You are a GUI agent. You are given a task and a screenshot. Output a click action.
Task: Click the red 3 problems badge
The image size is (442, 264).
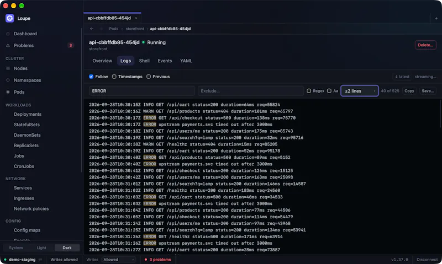point(71,46)
